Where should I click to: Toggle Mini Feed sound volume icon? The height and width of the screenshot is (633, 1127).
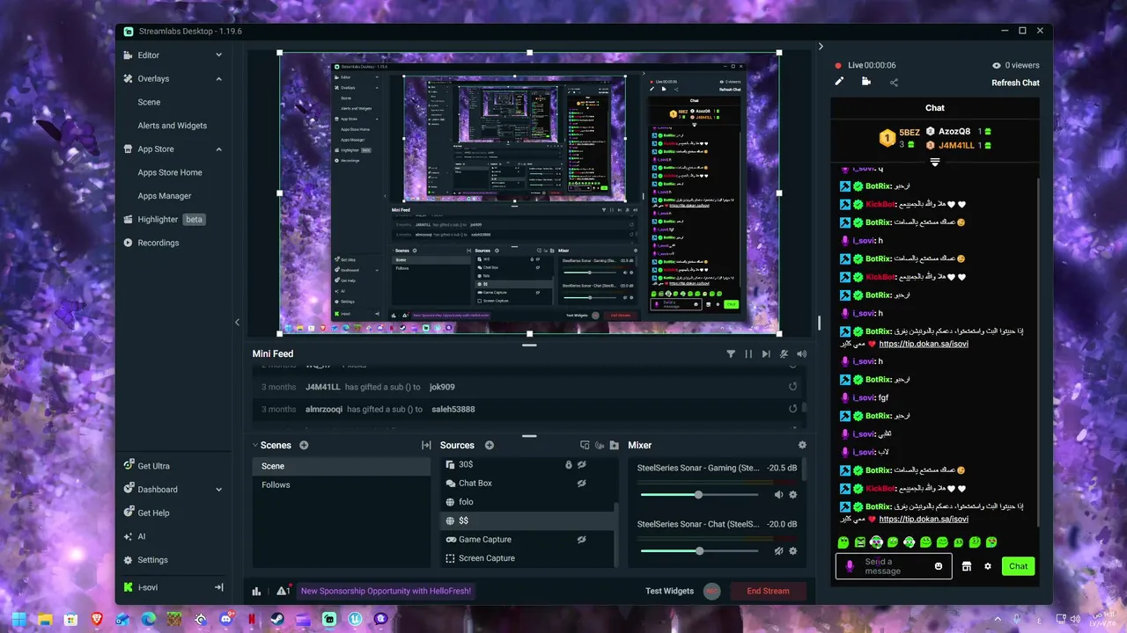point(801,353)
